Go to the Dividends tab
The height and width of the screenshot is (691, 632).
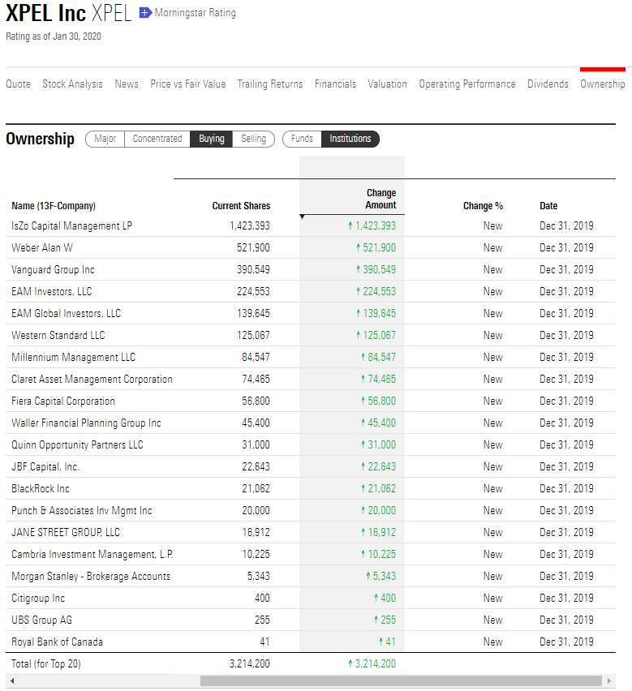point(548,84)
